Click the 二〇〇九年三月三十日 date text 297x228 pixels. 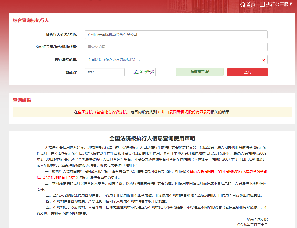251,225
